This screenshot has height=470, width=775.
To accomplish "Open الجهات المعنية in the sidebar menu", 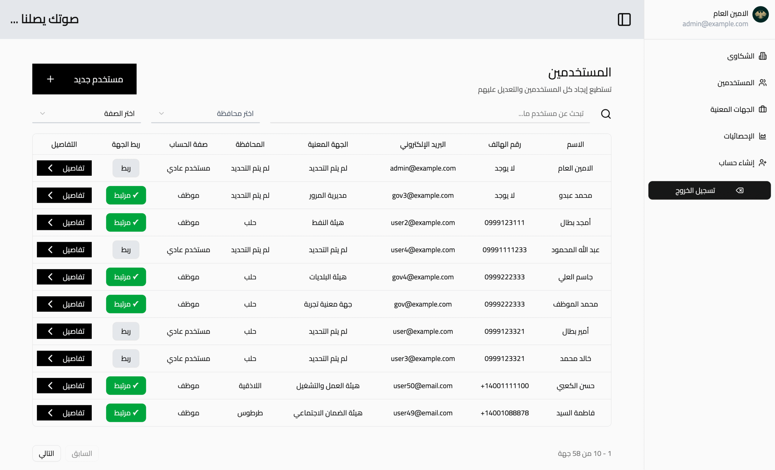I will (732, 109).
